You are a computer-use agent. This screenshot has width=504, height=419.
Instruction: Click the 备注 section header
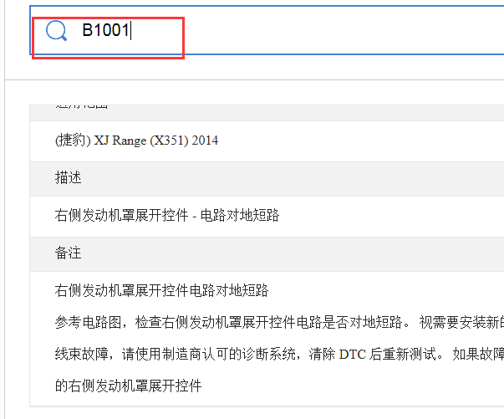[267, 253]
